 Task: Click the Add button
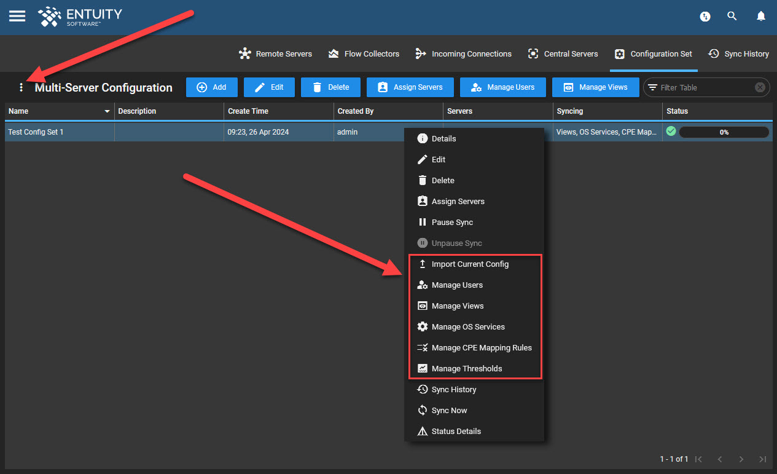click(212, 87)
